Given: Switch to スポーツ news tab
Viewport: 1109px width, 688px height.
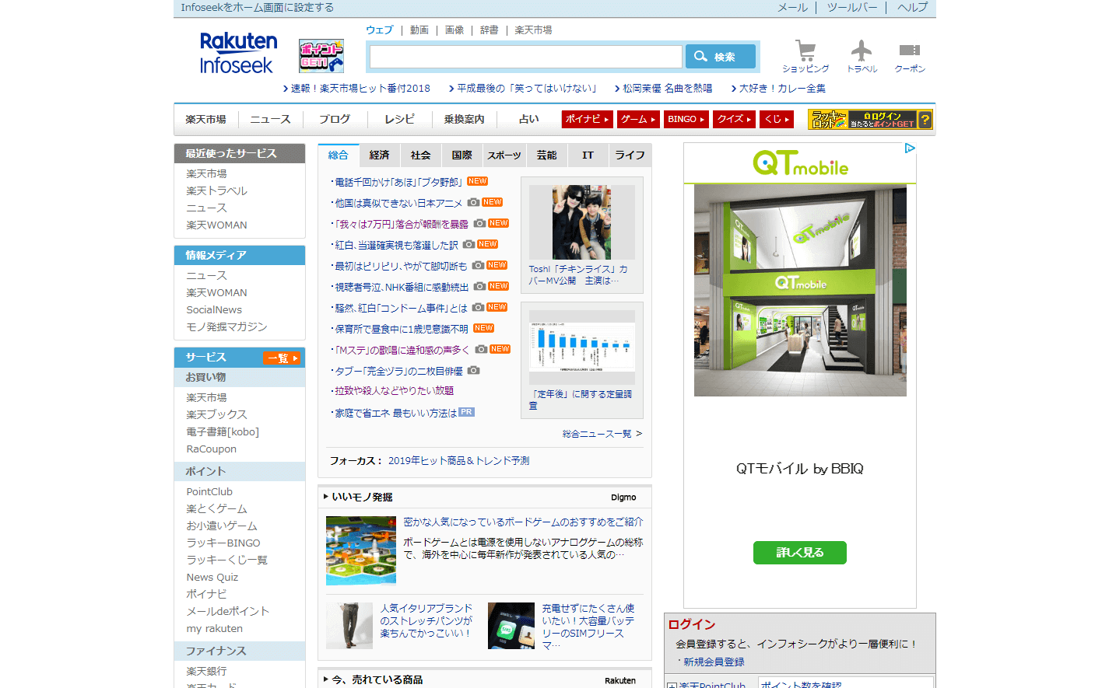Looking at the screenshot, I should coord(504,155).
